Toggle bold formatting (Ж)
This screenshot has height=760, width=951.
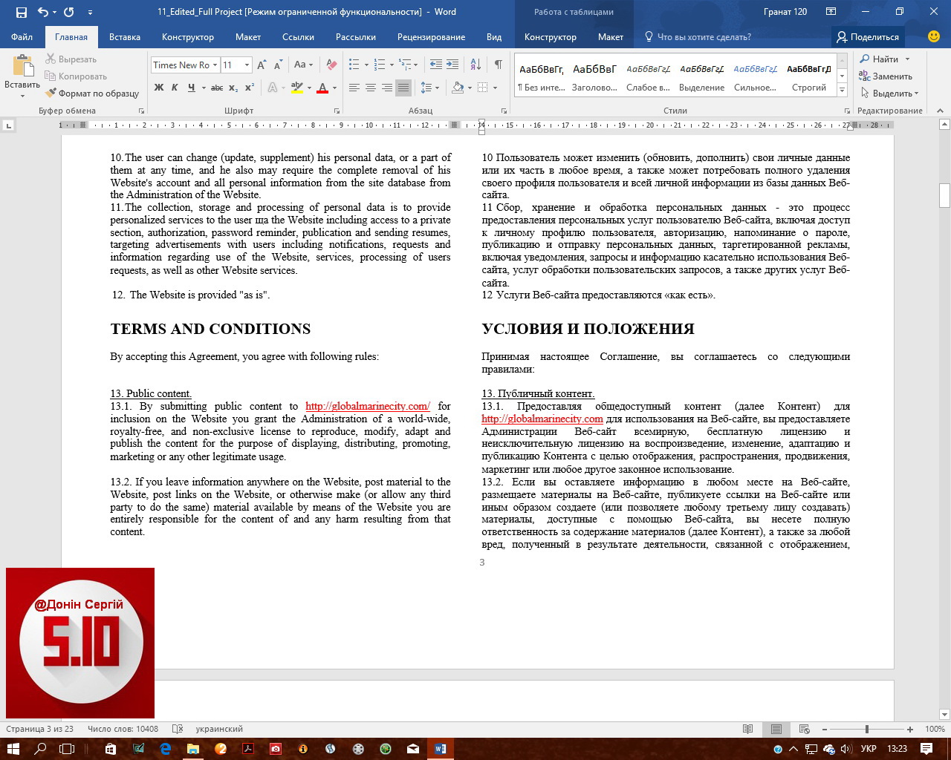click(x=158, y=88)
